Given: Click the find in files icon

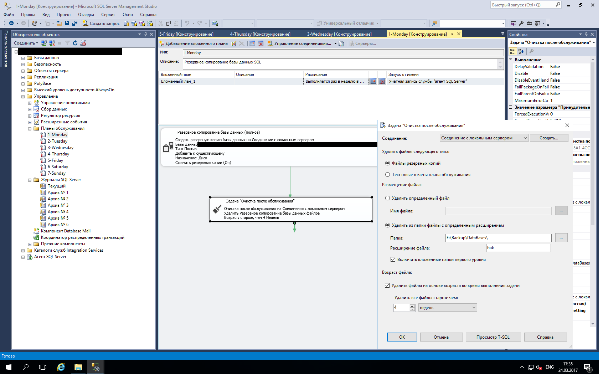Looking at the screenshot, I should click(435, 23).
